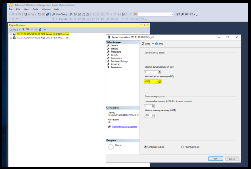Click the Script button in Server Properties

pos(146,44)
